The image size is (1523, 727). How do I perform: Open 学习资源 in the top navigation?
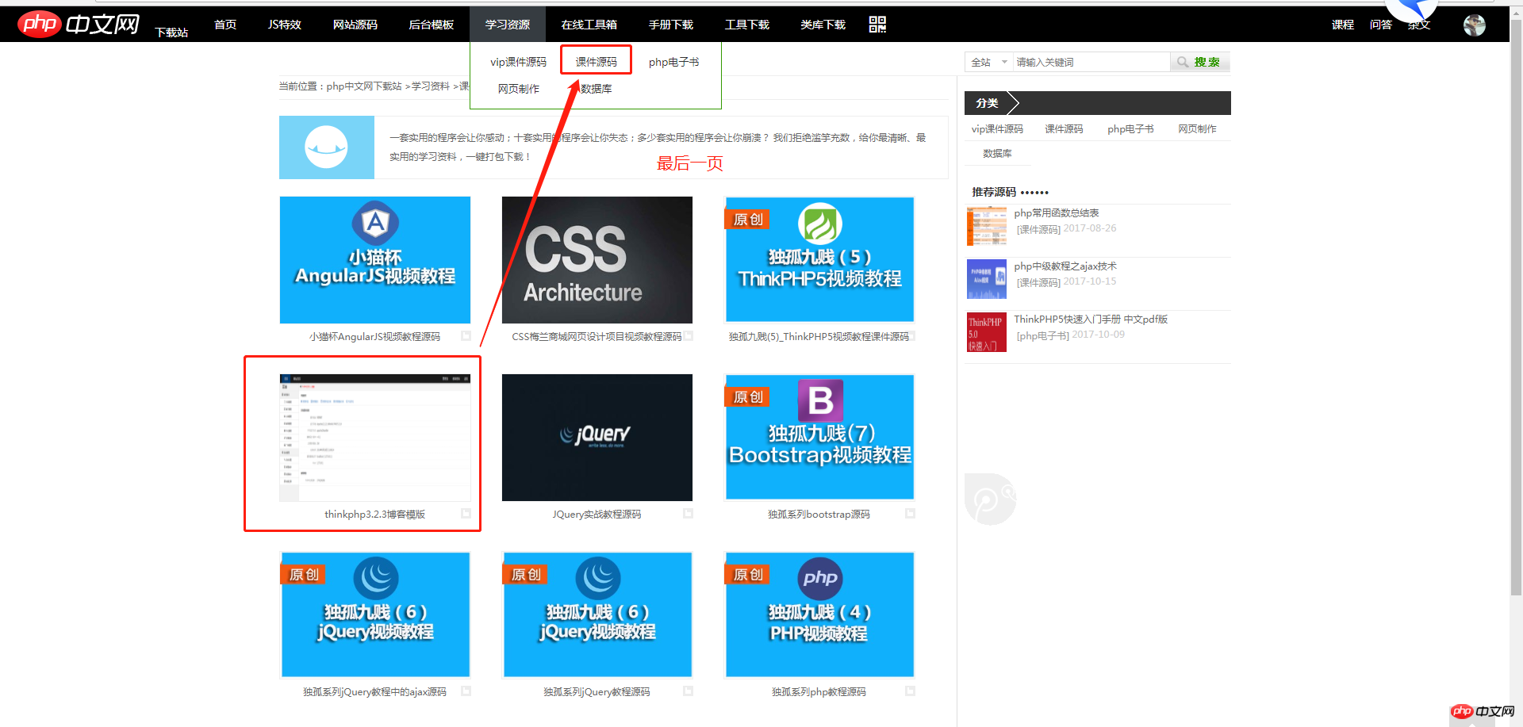click(x=508, y=25)
